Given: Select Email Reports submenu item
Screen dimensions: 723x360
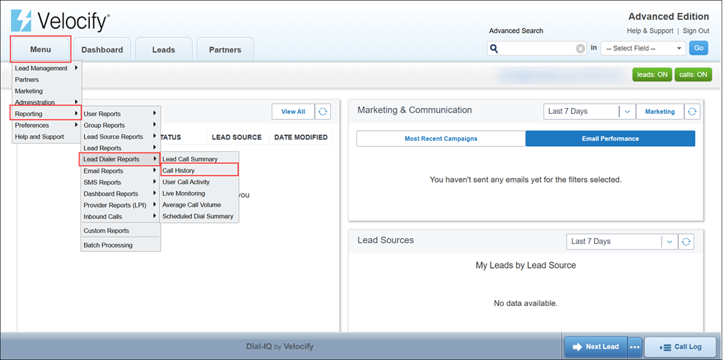Looking at the screenshot, I should (120, 171).
